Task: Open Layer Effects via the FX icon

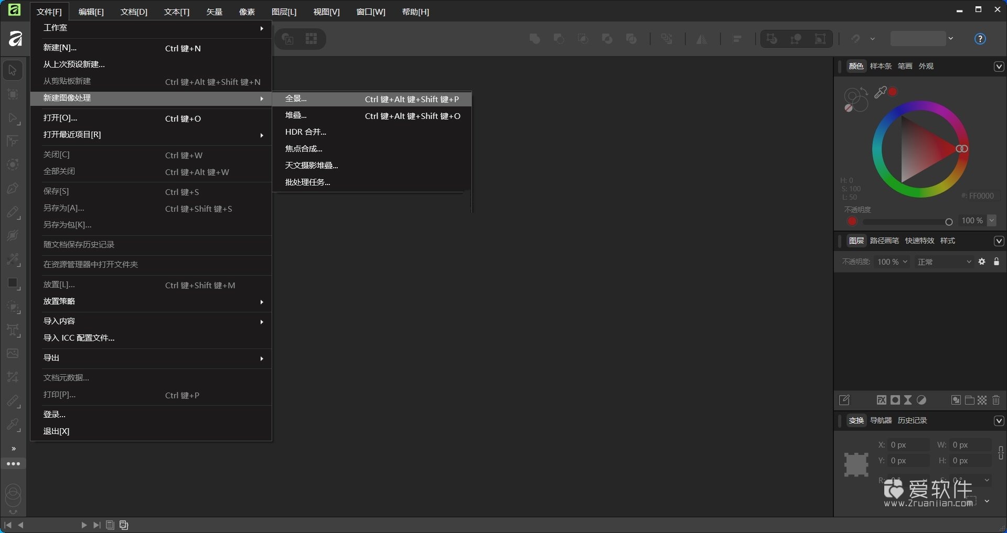Action: coord(882,400)
